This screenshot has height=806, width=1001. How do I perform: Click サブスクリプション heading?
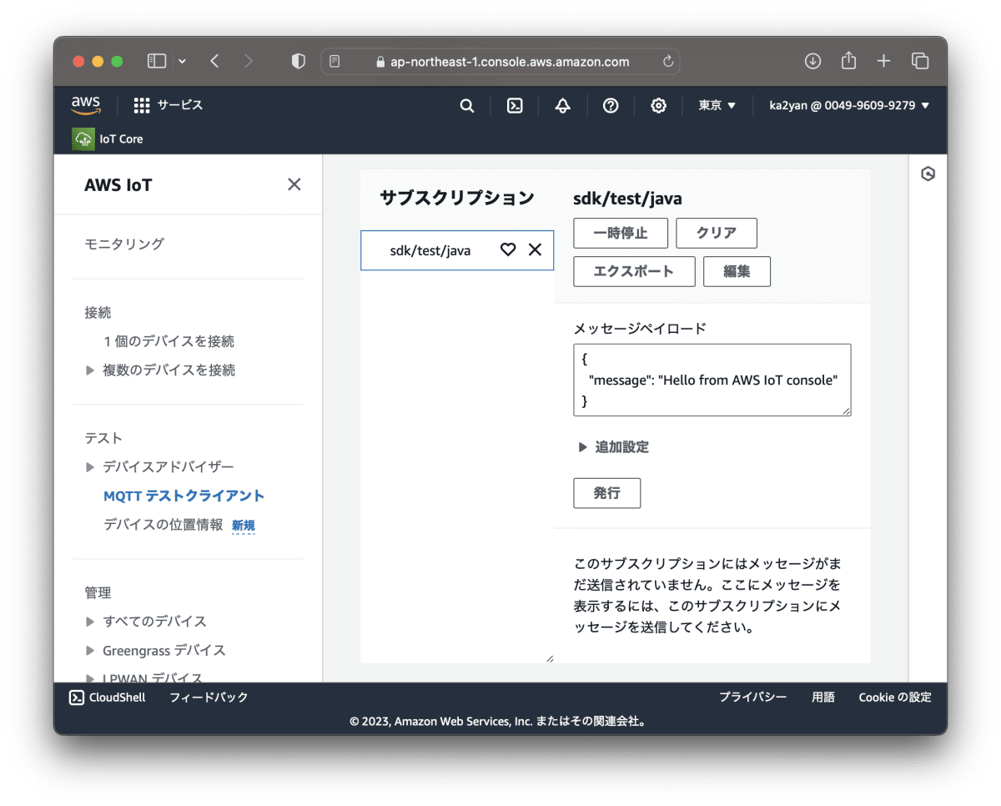(x=456, y=198)
